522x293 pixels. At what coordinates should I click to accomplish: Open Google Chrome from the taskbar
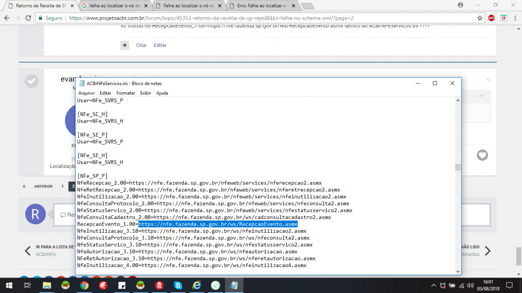pyautogui.click(x=84, y=285)
